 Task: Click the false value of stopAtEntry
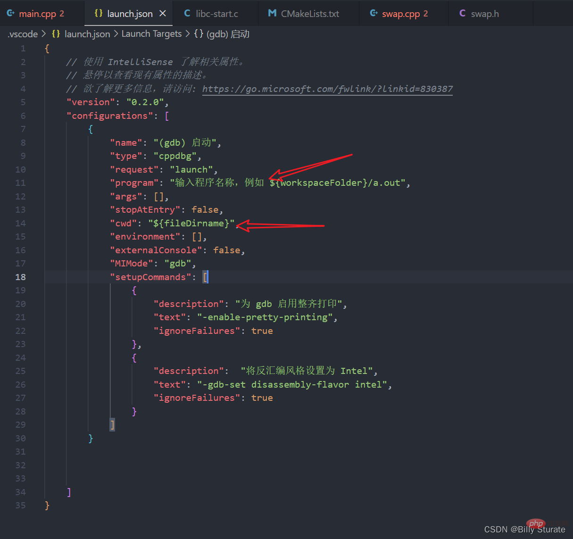click(x=205, y=209)
